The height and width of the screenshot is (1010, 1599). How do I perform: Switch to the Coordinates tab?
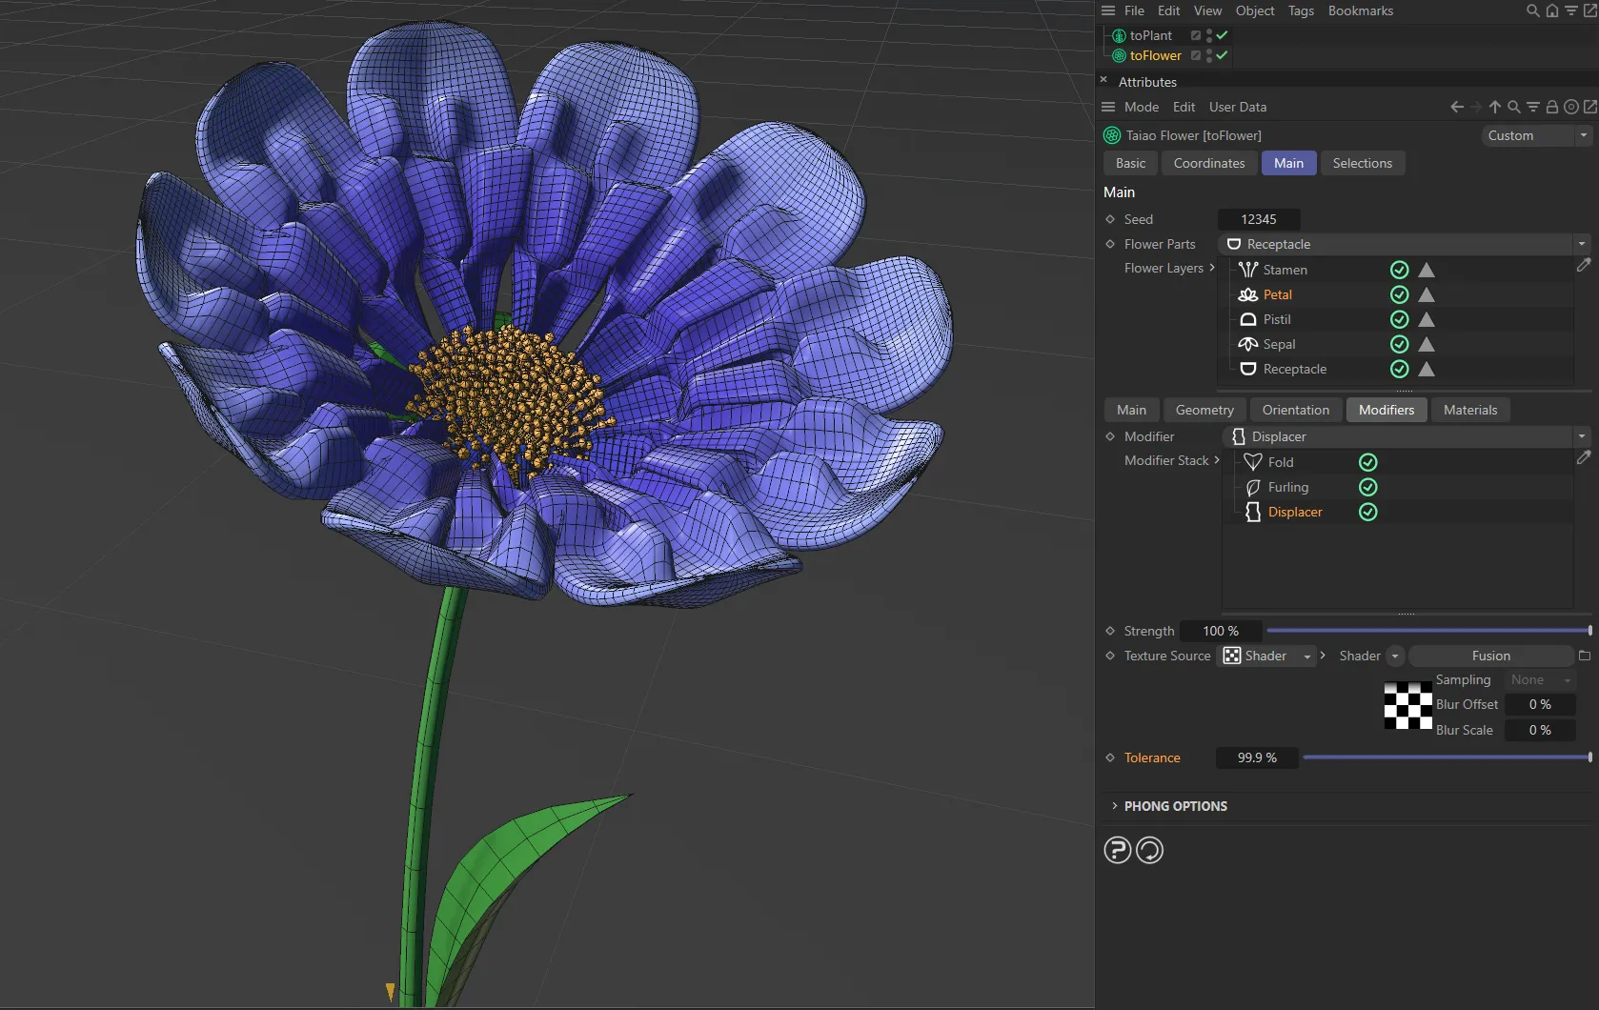[1208, 163]
